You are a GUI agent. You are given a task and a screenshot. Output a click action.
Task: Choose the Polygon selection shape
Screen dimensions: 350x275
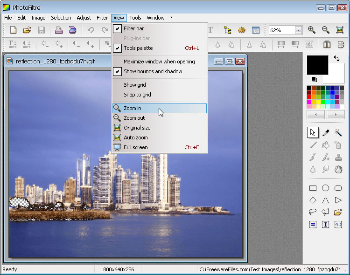pyautogui.click(x=325, y=212)
